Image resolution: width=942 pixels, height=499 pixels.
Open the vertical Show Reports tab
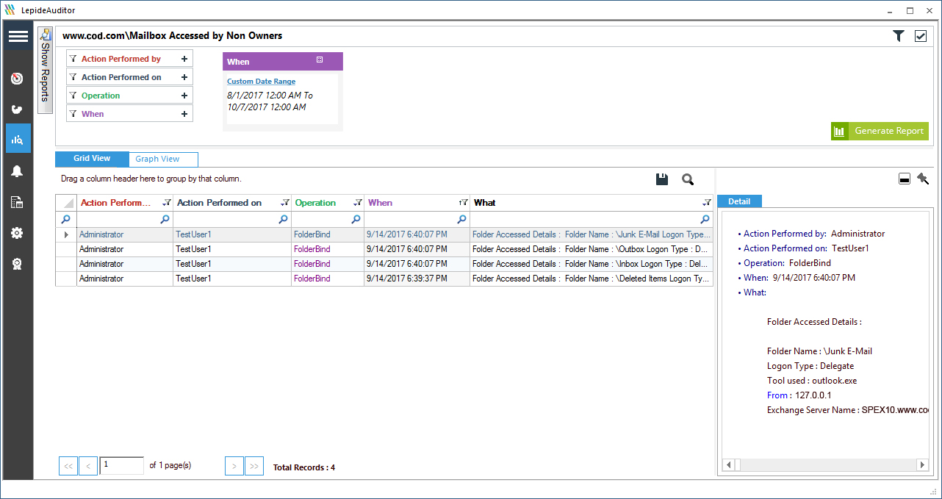tap(45, 71)
